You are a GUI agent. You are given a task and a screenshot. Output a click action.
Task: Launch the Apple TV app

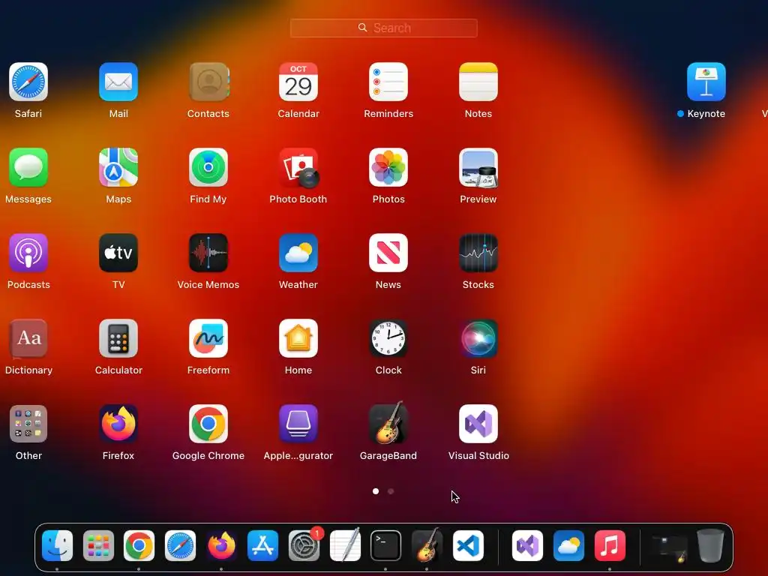pos(118,253)
